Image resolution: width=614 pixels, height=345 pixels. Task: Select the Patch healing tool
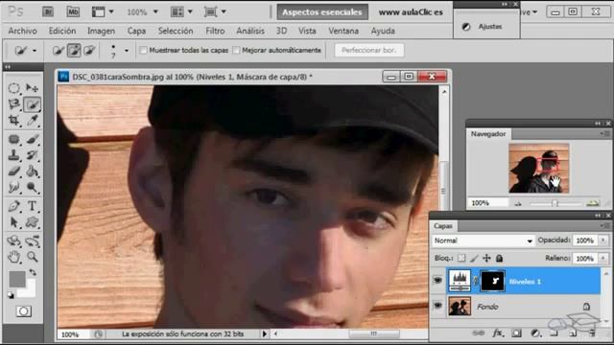(x=14, y=139)
